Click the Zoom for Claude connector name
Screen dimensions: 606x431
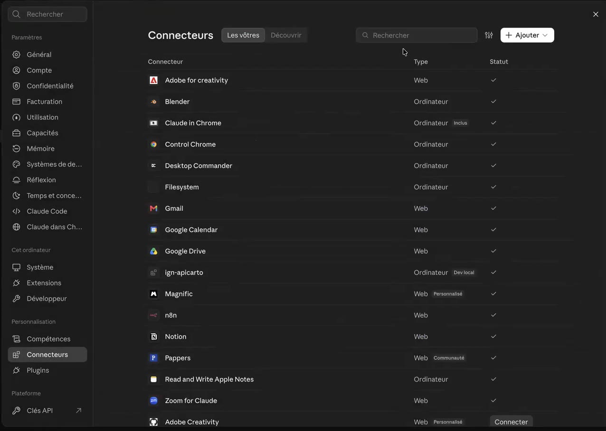click(x=191, y=401)
